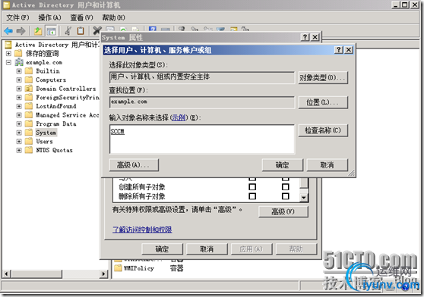Select the System item in tree
The image size is (424, 297).
tap(46, 133)
